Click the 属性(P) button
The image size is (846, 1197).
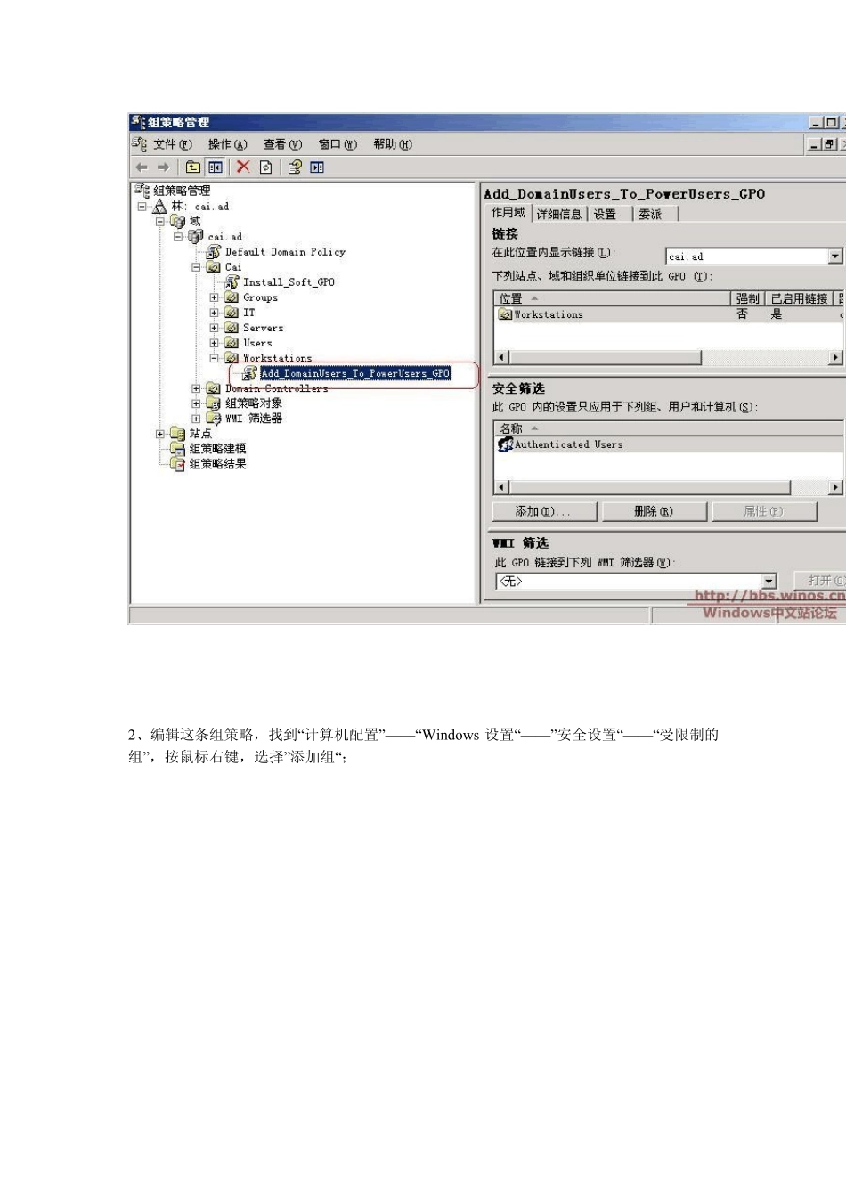click(764, 511)
